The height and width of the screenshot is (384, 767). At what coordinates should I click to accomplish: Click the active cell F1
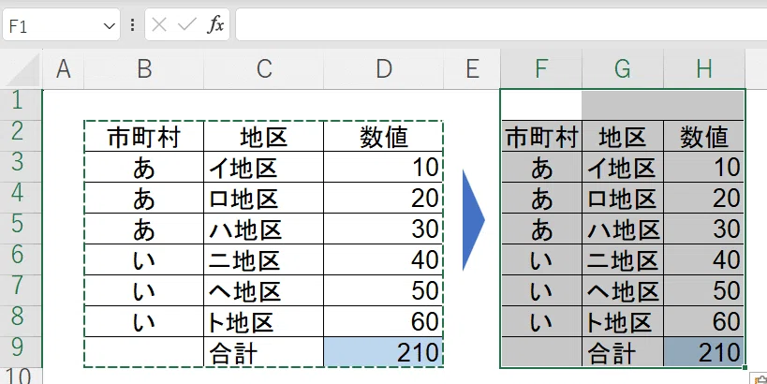(541, 105)
